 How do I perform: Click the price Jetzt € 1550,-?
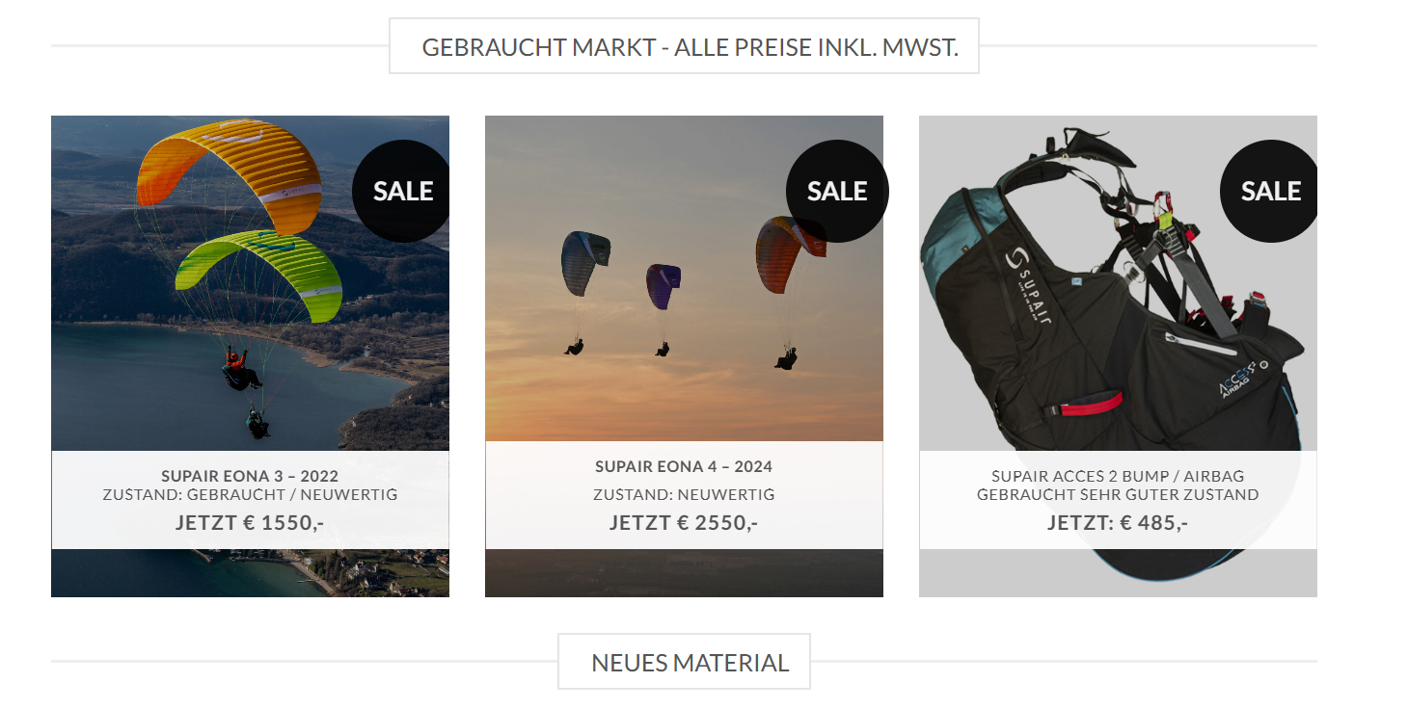pyautogui.click(x=250, y=523)
